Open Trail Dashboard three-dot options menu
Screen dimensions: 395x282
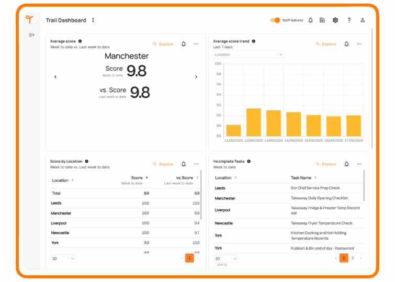click(x=93, y=20)
